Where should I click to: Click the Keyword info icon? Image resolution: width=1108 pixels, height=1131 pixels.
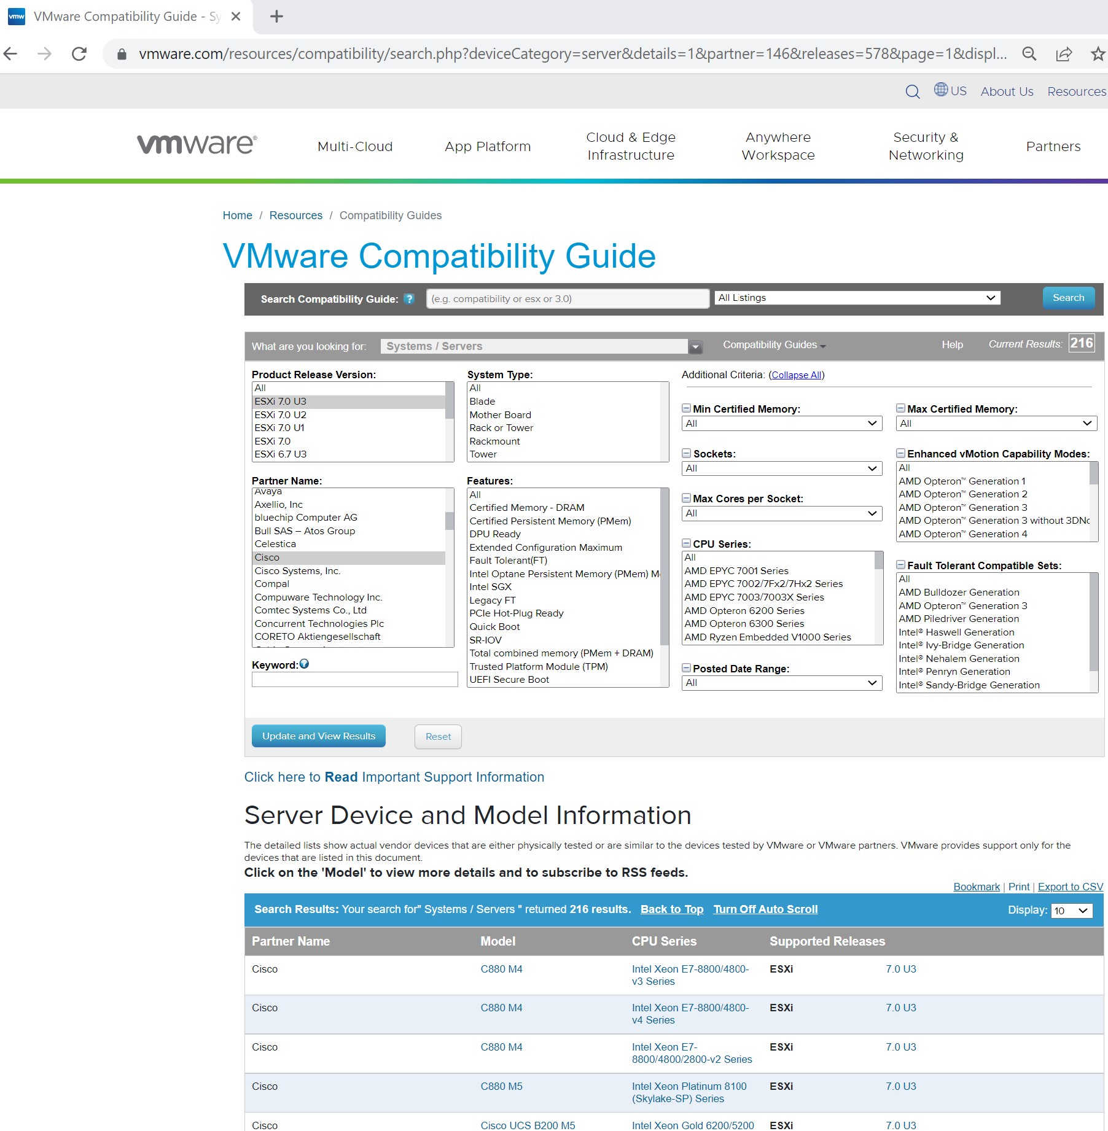(x=304, y=664)
